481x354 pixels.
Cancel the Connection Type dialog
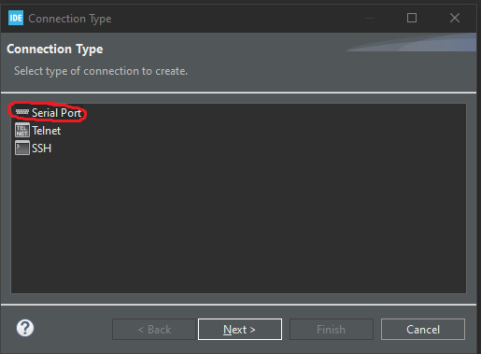(423, 329)
